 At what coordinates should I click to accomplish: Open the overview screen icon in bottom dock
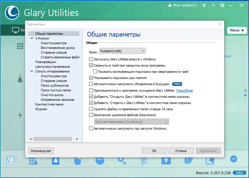pyautogui.click(x=11, y=160)
